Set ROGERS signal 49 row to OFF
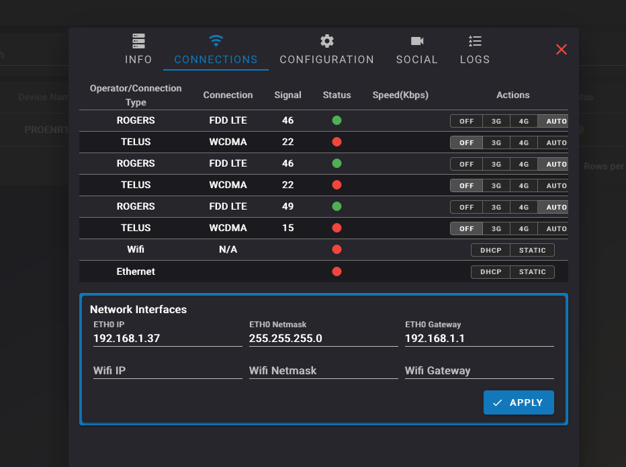This screenshot has width=626, height=467. [466, 207]
